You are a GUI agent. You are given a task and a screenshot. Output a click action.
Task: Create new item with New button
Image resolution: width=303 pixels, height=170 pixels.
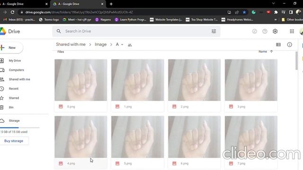[x=11, y=48]
